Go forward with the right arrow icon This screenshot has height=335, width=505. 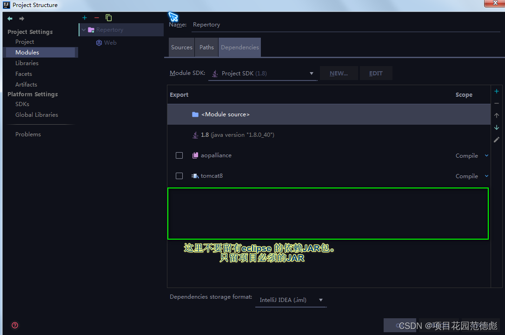point(21,19)
